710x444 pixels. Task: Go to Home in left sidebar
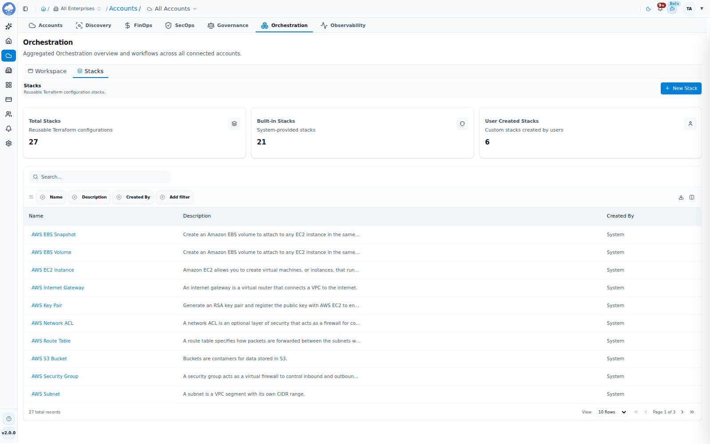coord(8,41)
